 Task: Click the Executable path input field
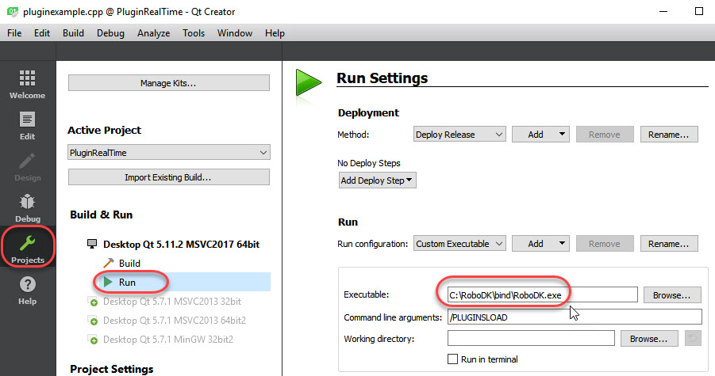(542, 294)
